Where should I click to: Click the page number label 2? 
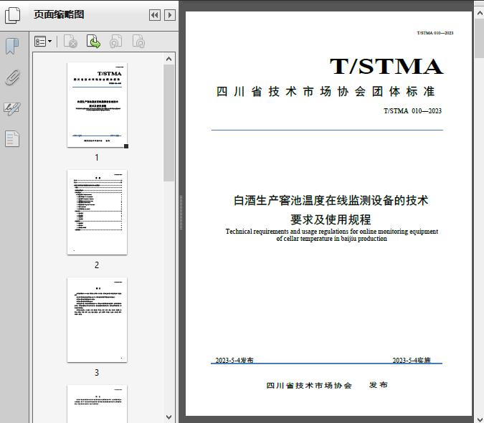pyautogui.click(x=97, y=265)
